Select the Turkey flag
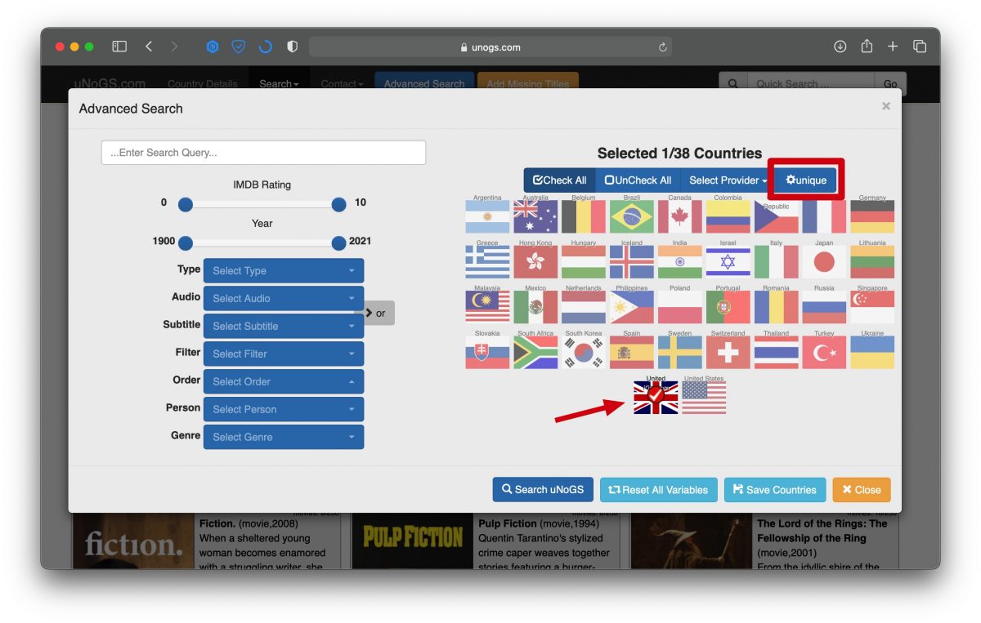Viewport: 981px width, 623px height. pos(824,353)
